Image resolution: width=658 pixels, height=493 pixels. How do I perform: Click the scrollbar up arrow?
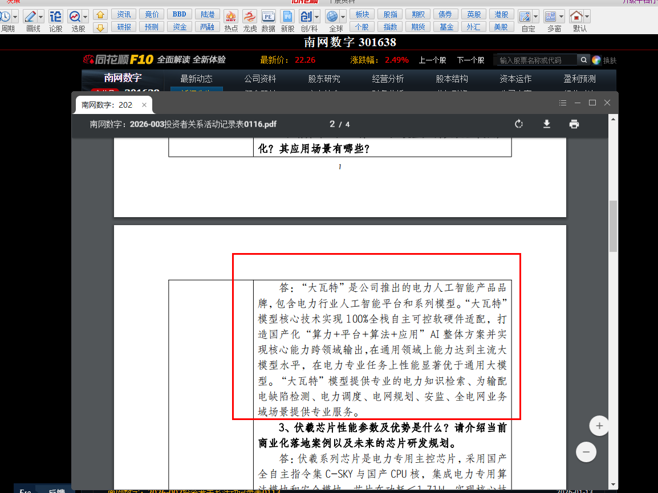613,120
